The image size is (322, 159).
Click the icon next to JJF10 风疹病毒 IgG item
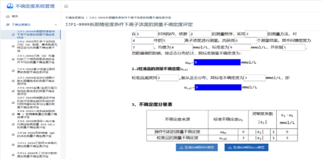[13, 135]
